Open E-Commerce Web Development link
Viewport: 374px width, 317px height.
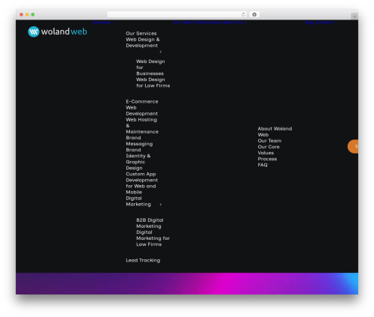tap(142, 108)
